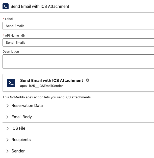This screenshot has width=154, height=158.
Task: Focus the API Name text field
Action: coord(78,42)
